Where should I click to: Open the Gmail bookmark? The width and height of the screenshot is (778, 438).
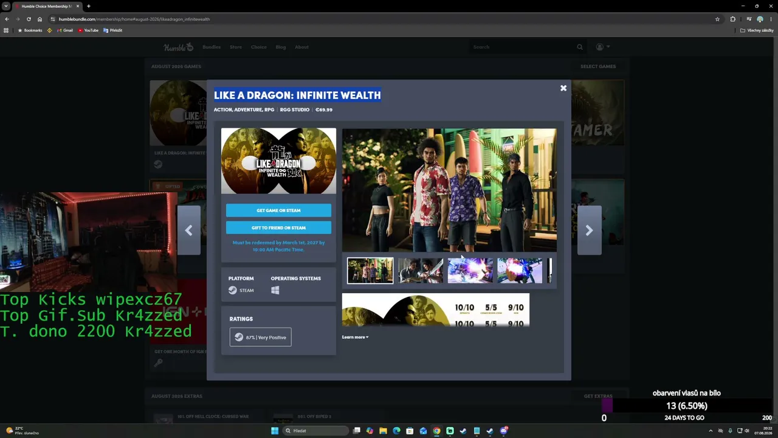pos(64,30)
